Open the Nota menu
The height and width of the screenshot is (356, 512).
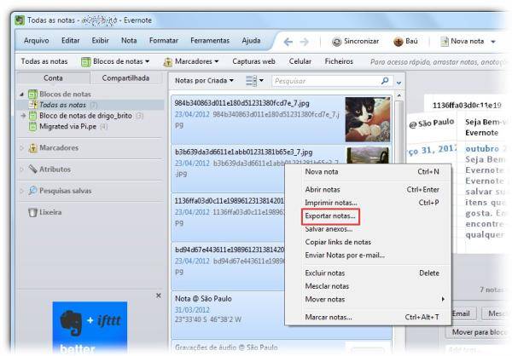pos(129,40)
